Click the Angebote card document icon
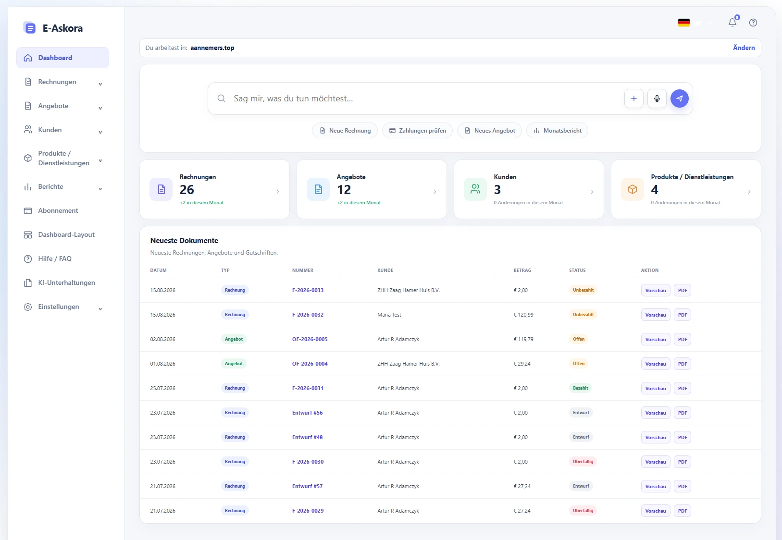Image resolution: width=782 pixels, height=540 pixels. (318, 189)
